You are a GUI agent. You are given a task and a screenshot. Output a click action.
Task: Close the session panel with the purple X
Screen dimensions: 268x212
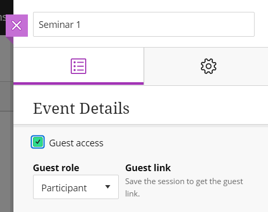pos(17,25)
